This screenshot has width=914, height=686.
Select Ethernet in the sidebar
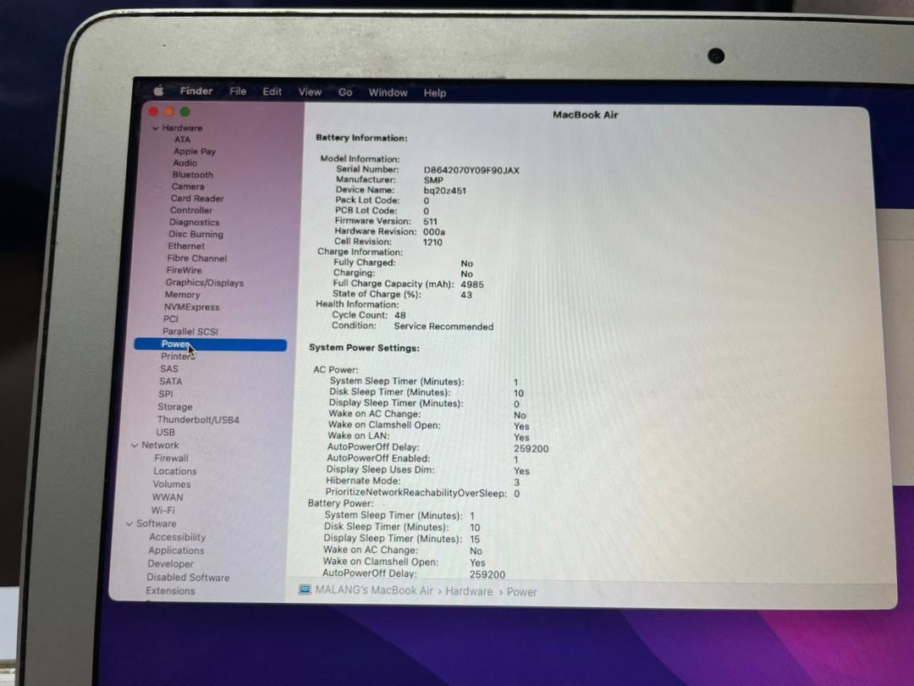tap(186, 246)
